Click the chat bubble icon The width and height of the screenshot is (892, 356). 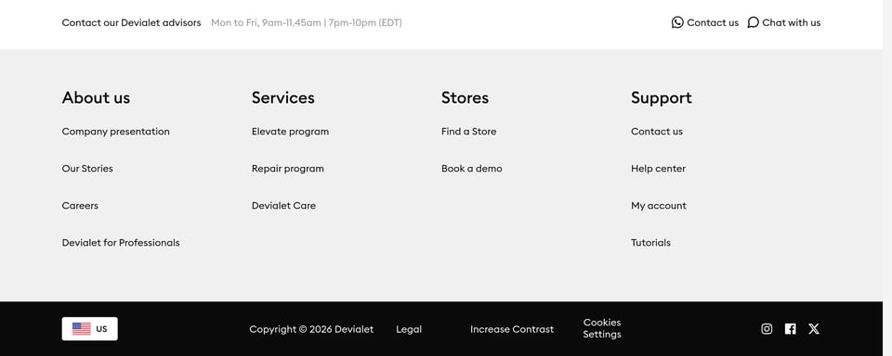pos(753,22)
